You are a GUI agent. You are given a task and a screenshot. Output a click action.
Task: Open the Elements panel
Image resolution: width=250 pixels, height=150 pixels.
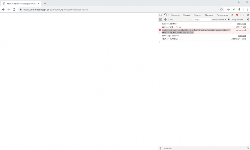175,15
